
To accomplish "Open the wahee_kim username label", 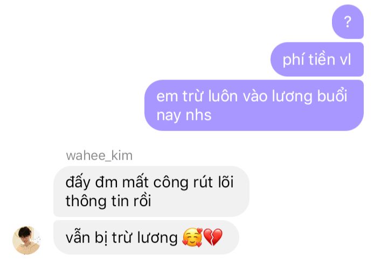I will point(99,155).
